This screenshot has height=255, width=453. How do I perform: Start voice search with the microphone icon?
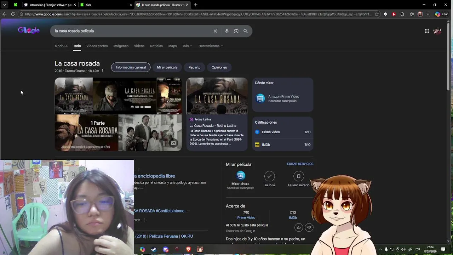[227, 31]
